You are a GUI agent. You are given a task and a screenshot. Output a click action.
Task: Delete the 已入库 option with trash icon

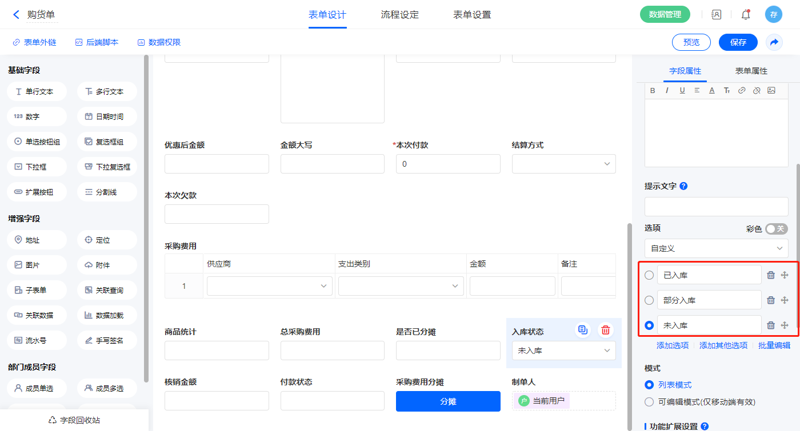coord(771,275)
